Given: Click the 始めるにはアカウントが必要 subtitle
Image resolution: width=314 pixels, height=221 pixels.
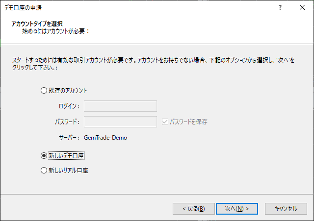Looking at the screenshot, I should click(x=55, y=31).
